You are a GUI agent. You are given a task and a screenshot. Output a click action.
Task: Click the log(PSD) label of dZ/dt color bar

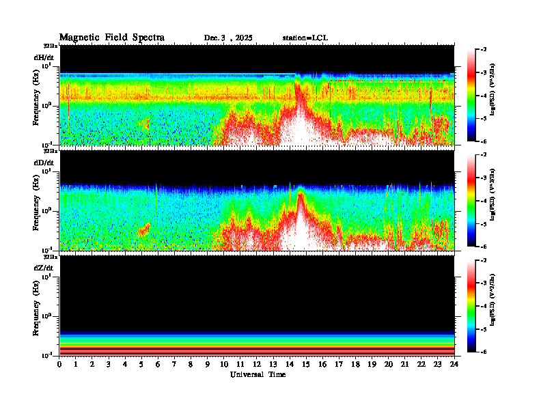pyautogui.click(x=493, y=300)
